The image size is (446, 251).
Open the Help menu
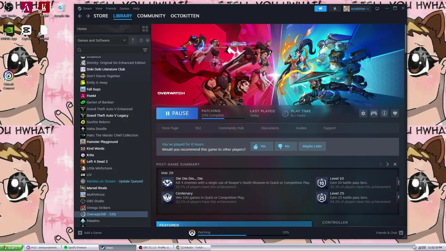(x=136, y=8)
